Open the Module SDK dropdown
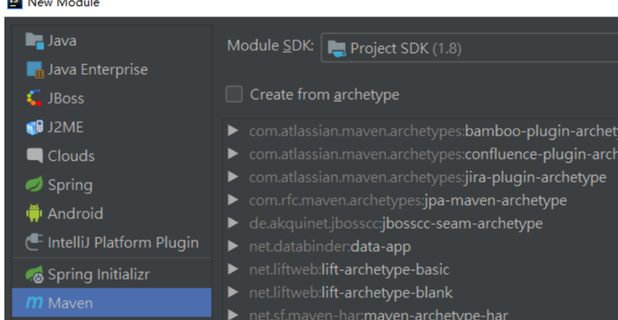 469,48
